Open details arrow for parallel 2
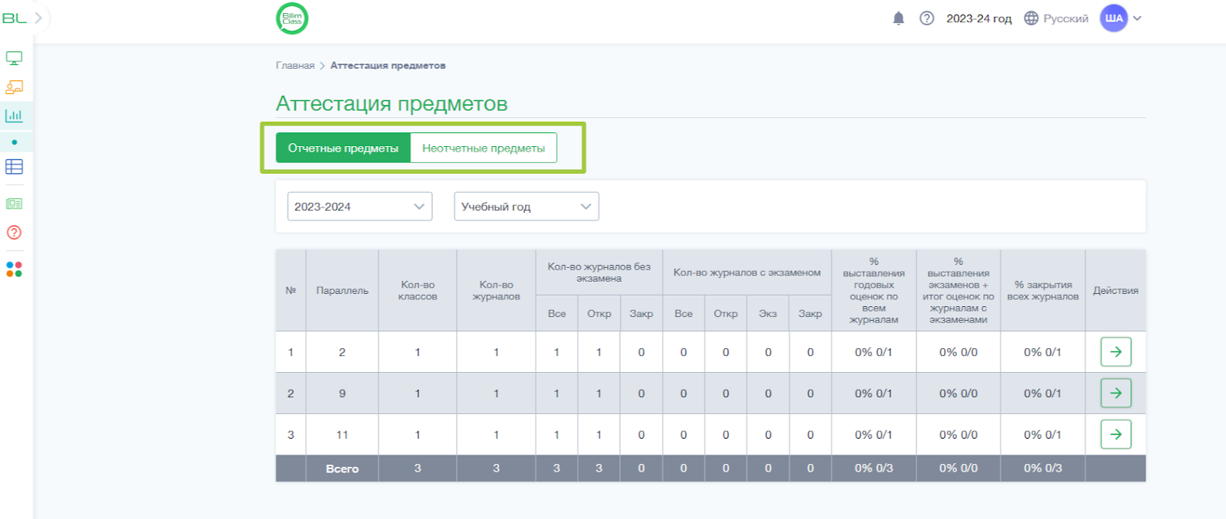1226x519 pixels. (x=1116, y=352)
